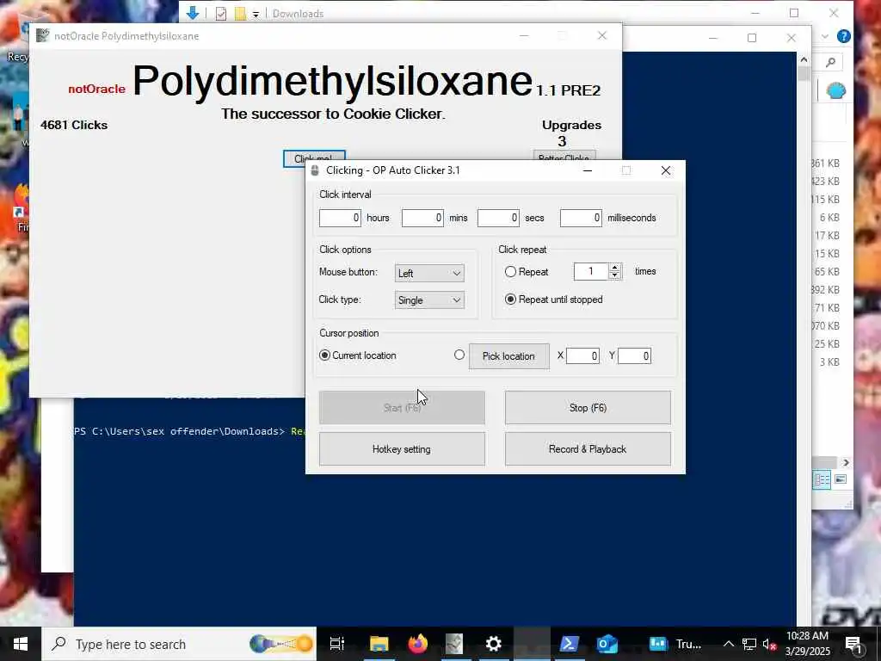This screenshot has height=661, width=881.
Task: Open the Click type dropdown
Action: 429,300
